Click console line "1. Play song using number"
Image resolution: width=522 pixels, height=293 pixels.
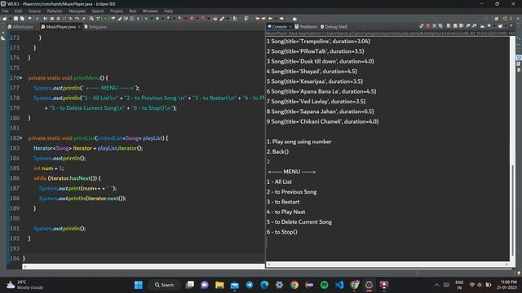coord(299,142)
